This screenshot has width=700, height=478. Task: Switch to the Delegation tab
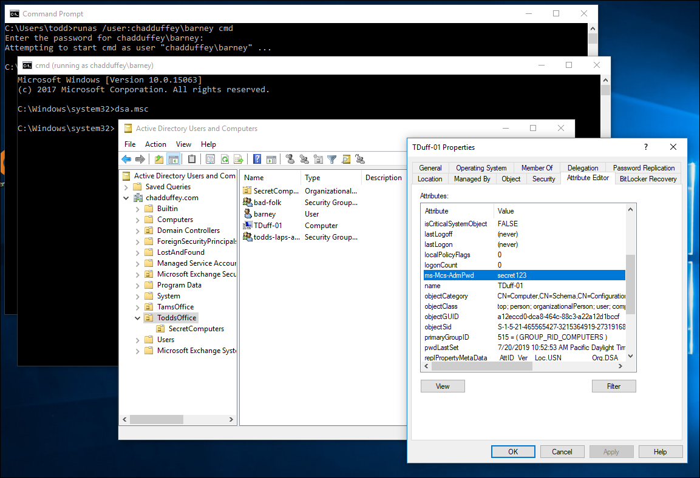[x=583, y=168]
